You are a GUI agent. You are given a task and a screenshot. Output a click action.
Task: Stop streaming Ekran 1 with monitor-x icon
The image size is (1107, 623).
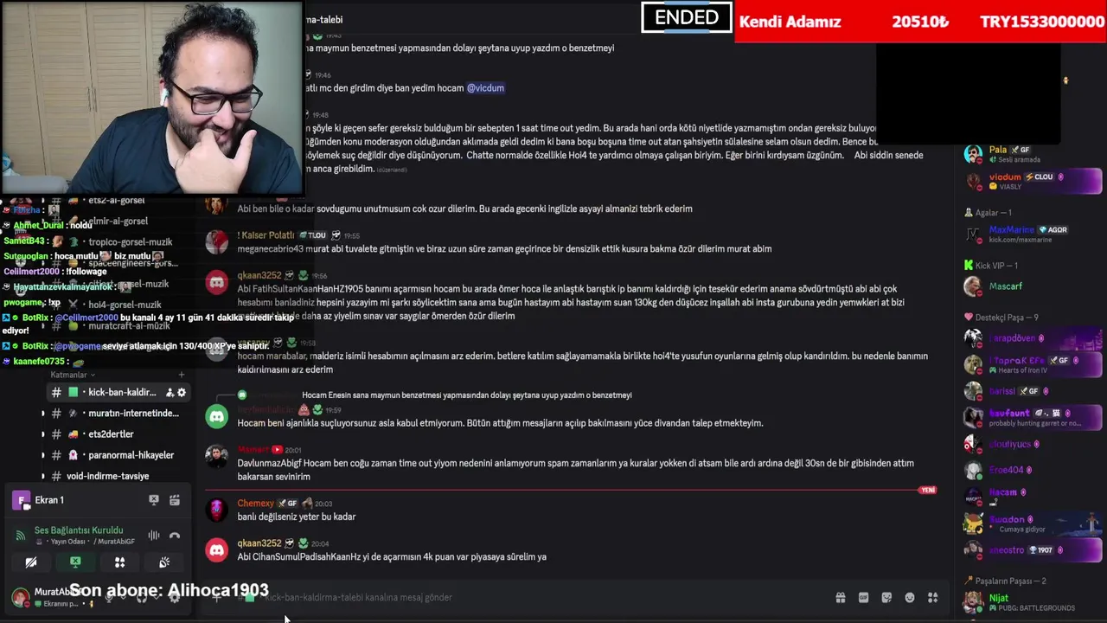point(154,500)
